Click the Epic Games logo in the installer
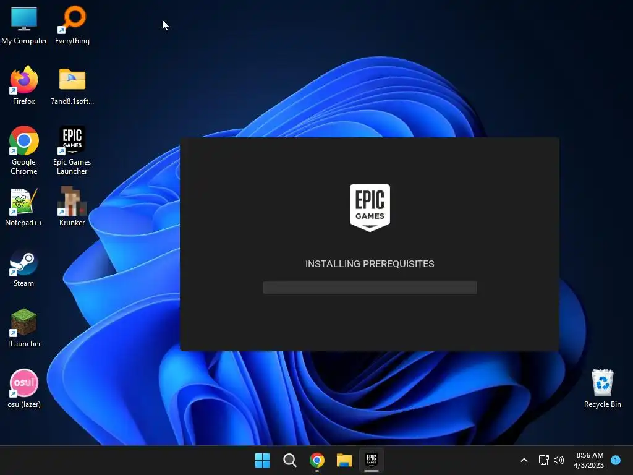This screenshot has width=633, height=475. (370, 208)
